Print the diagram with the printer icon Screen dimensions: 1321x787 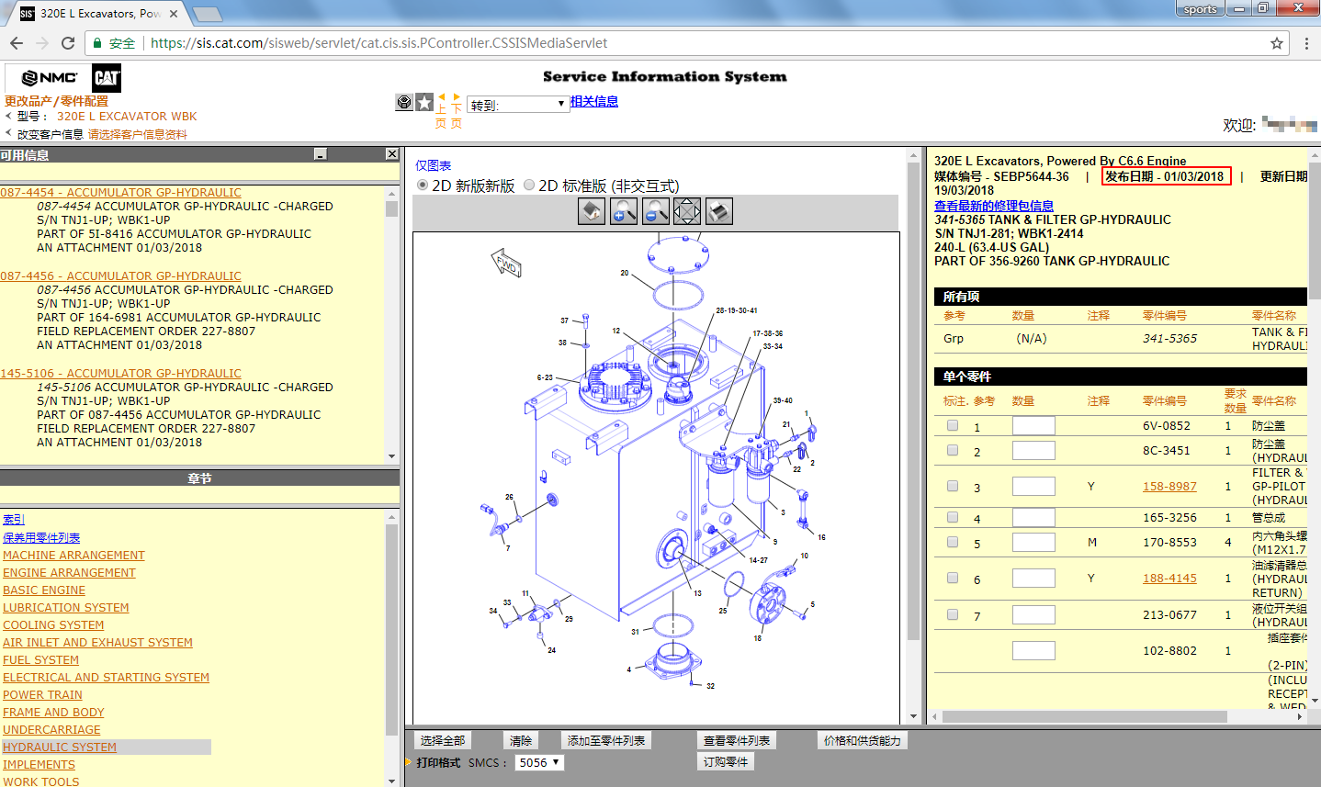coord(719,212)
